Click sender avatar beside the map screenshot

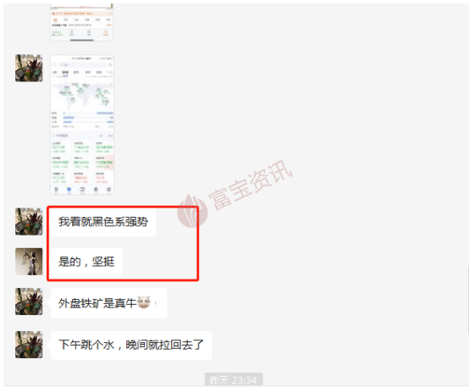(29, 68)
